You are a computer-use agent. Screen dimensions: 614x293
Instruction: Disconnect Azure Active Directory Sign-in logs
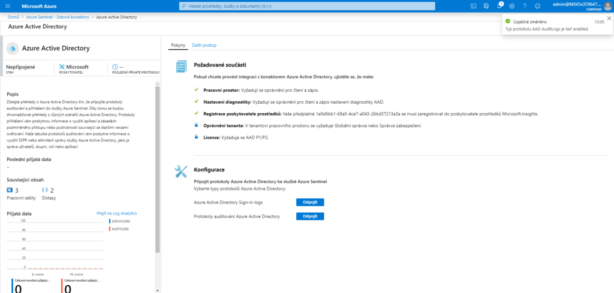tap(310, 202)
